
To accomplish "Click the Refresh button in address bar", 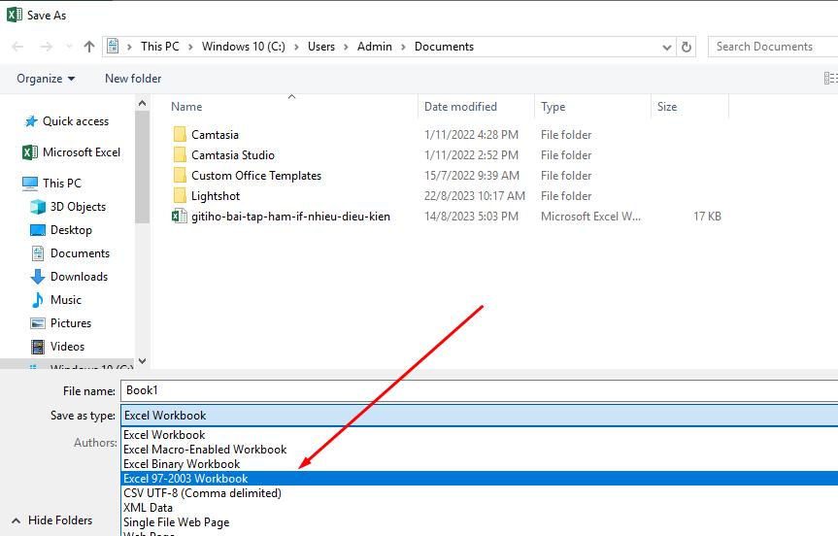I will pyautogui.click(x=687, y=47).
